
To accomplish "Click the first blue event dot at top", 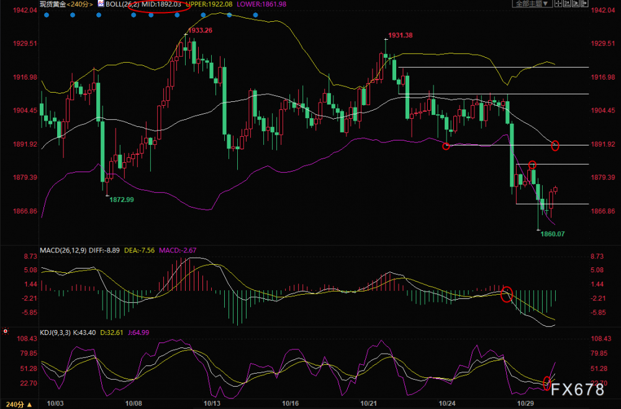I will (47, 15).
